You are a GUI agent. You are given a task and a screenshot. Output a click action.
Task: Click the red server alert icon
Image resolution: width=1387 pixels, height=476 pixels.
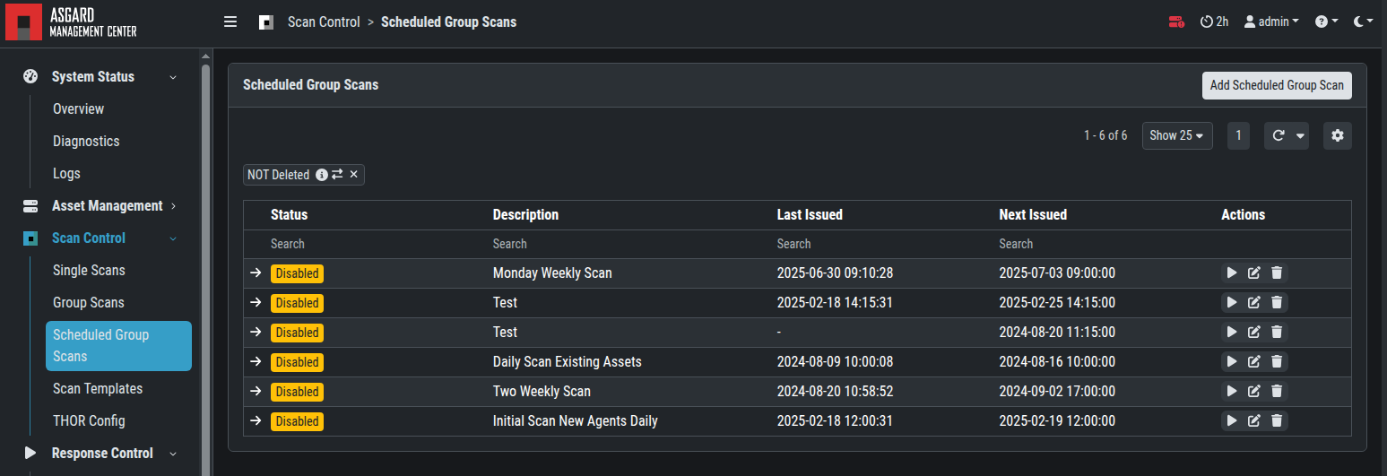pos(1176,22)
